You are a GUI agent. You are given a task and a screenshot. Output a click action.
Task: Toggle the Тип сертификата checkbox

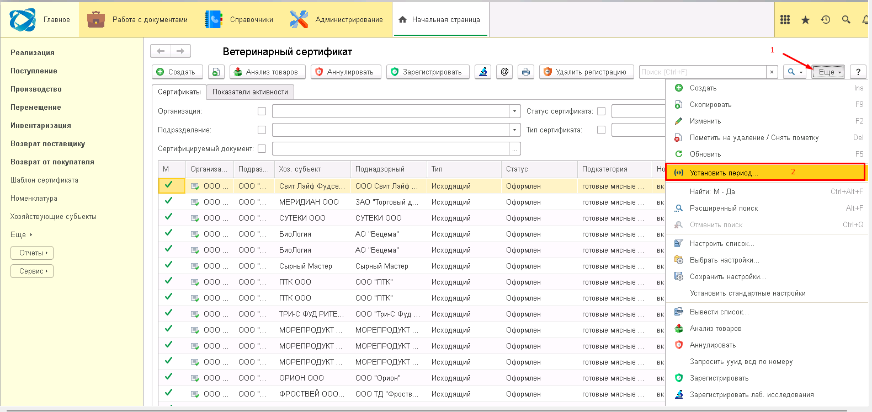click(x=601, y=130)
